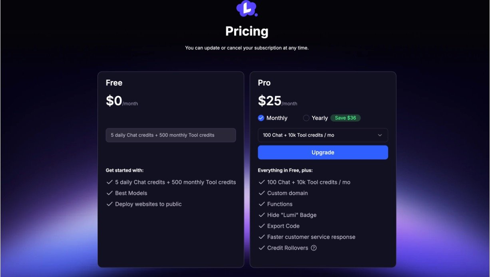Click the Faster customer service response item

coord(311,237)
